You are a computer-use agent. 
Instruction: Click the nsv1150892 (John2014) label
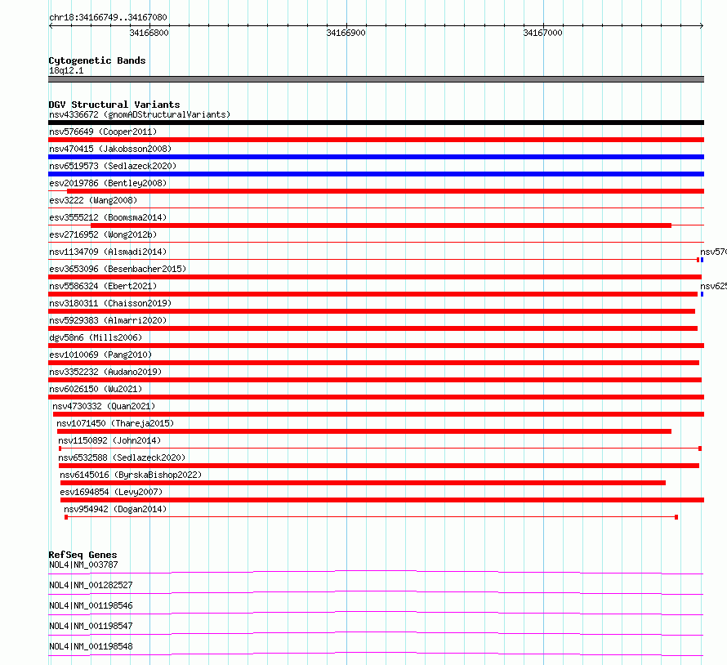point(109,440)
